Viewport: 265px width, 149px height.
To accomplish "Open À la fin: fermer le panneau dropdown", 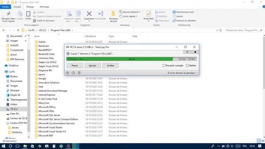I will (182, 73).
